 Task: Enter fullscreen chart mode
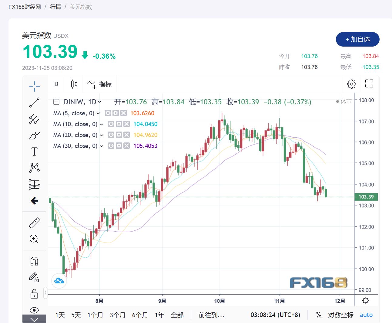[369, 84]
